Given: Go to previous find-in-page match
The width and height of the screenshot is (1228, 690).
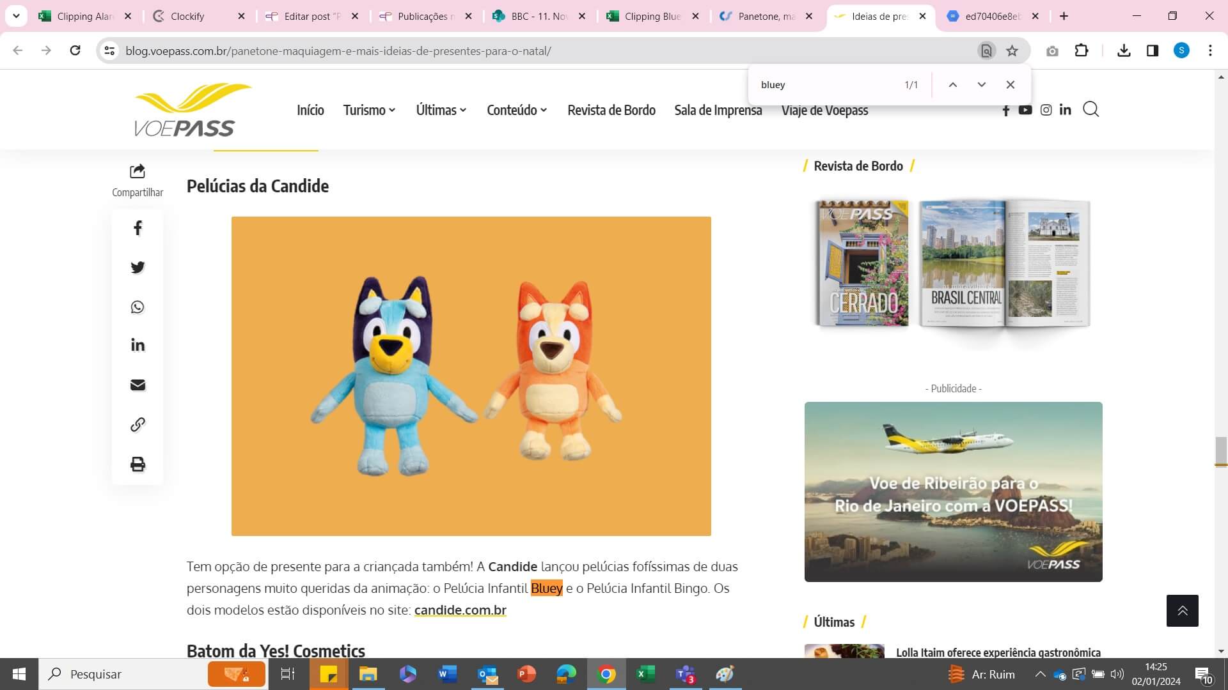Looking at the screenshot, I should click(952, 85).
